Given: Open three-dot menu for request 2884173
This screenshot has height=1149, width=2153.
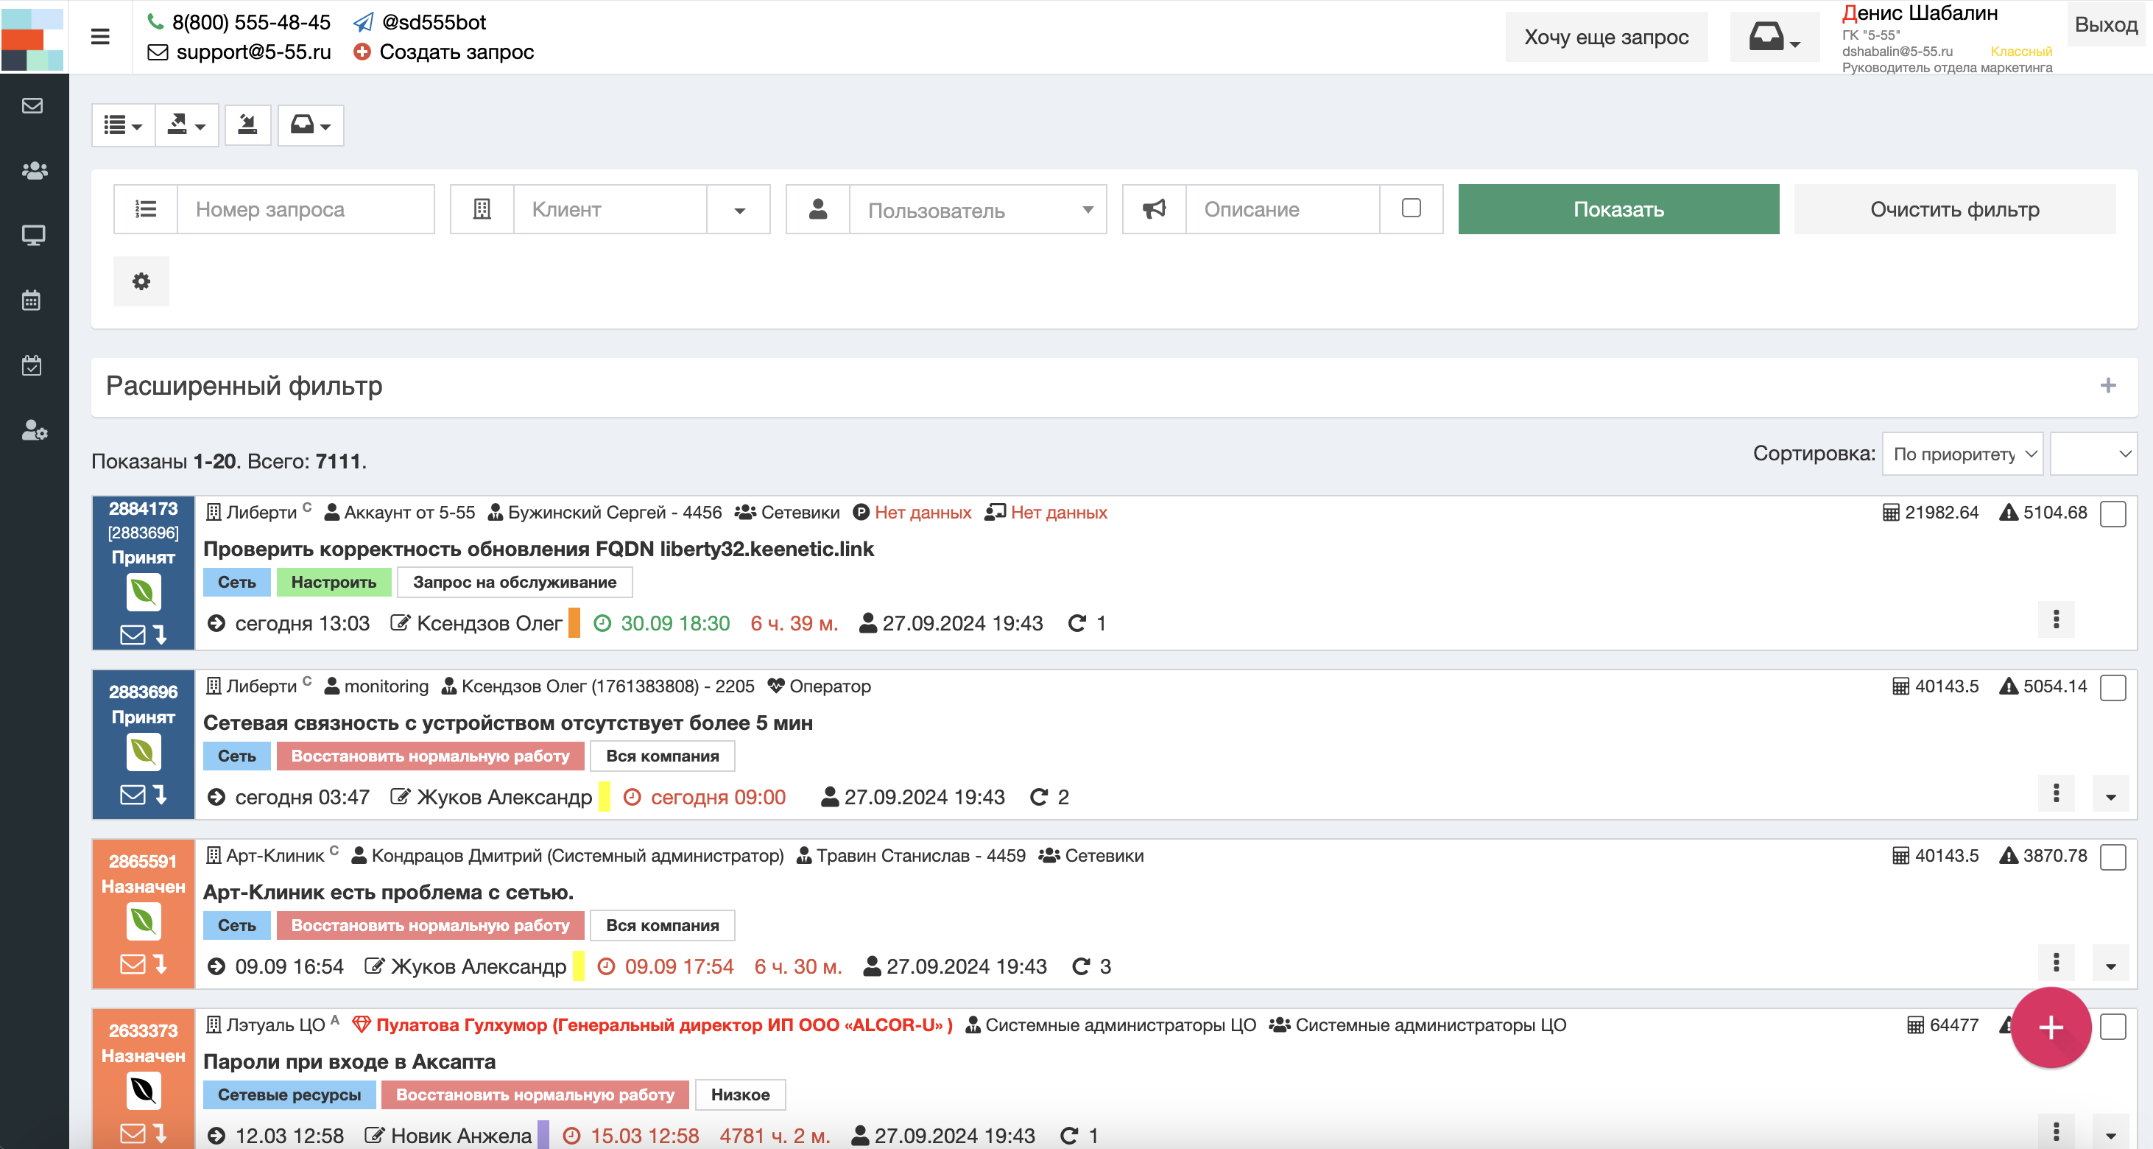Looking at the screenshot, I should (2055, 619).
